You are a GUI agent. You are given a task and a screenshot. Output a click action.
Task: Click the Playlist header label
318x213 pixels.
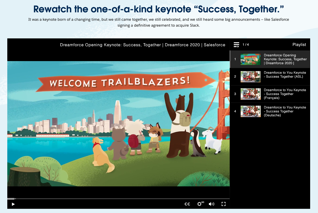(x=299, y=45)
